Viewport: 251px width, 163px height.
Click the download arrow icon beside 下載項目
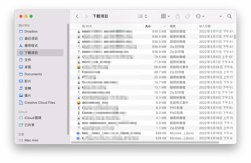[21, 53]
